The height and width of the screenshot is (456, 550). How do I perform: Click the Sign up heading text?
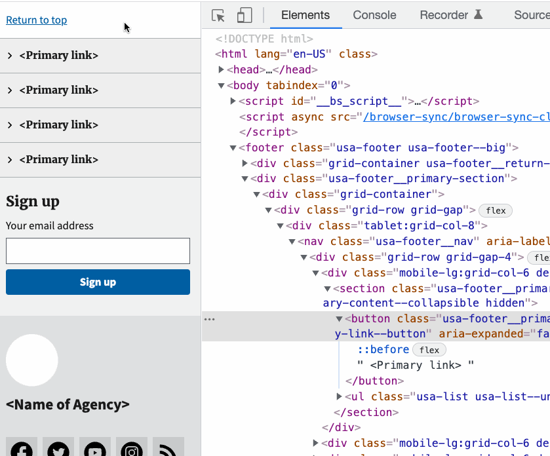[x=33, y=202]
